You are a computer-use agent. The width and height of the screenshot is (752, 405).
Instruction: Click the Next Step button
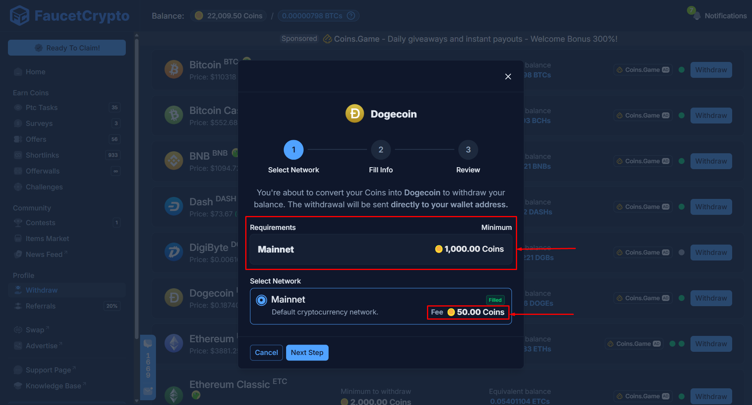tap(307, 353)
